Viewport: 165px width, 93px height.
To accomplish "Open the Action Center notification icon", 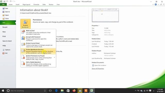I will click(x=150, y=91).
